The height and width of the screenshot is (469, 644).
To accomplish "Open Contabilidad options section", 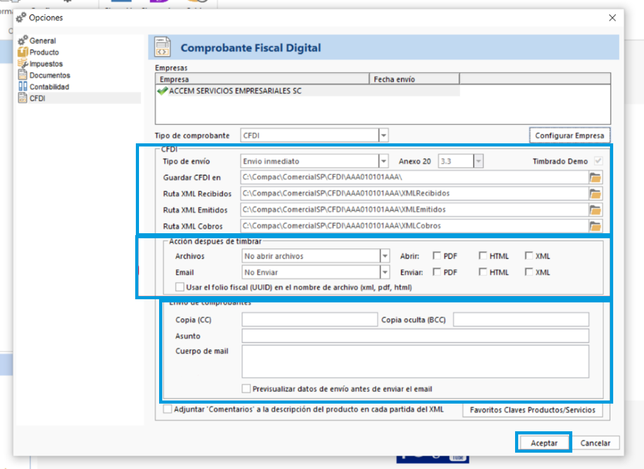I will (x=49, y=87).
